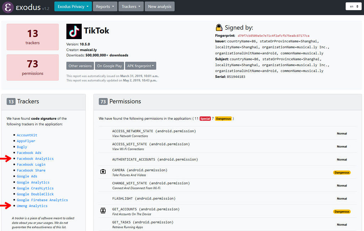Viewport: 364px width, 231px height.
Task: Open the Google Ads tracker link
Action: tap(27, 176)
